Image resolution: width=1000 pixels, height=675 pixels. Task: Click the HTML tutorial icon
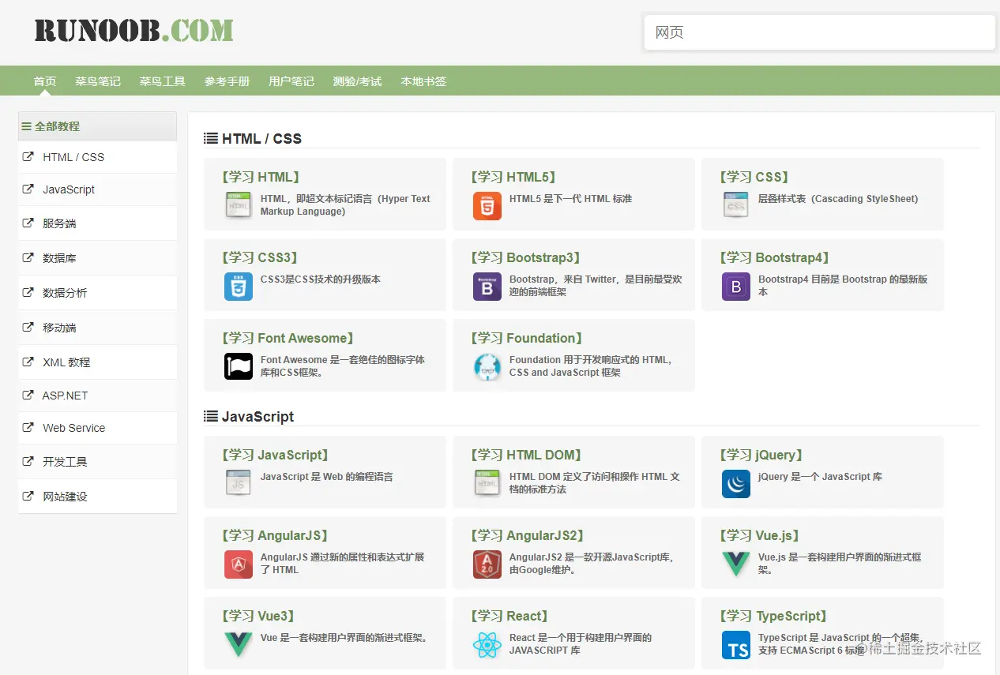[239, 205]
